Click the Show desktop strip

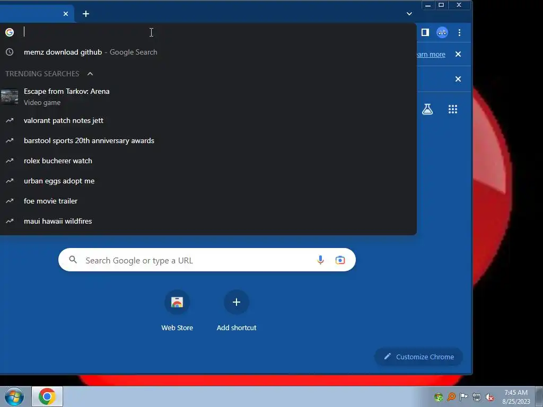(x=539, y=396)
